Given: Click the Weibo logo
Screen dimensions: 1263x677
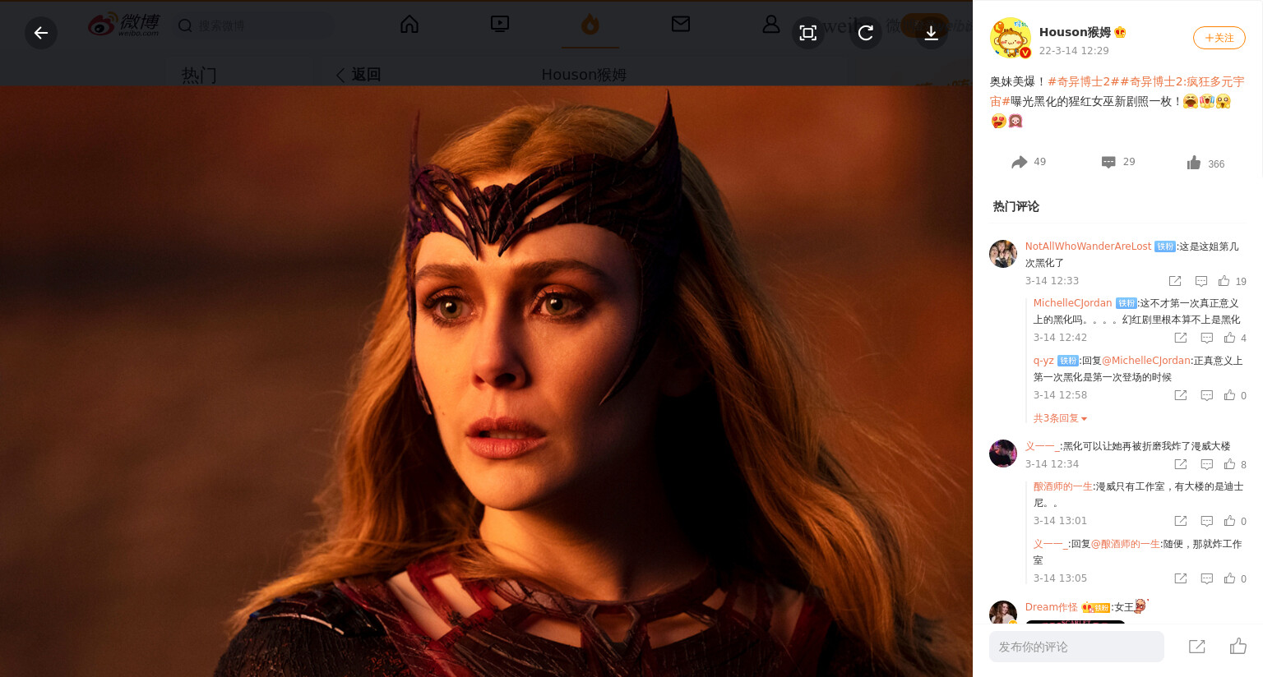Looking at the screenshot, I should click(124, 25).
